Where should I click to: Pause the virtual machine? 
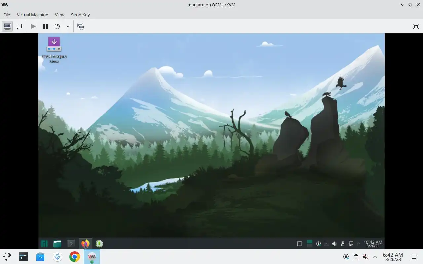click(x=45, y=26)
